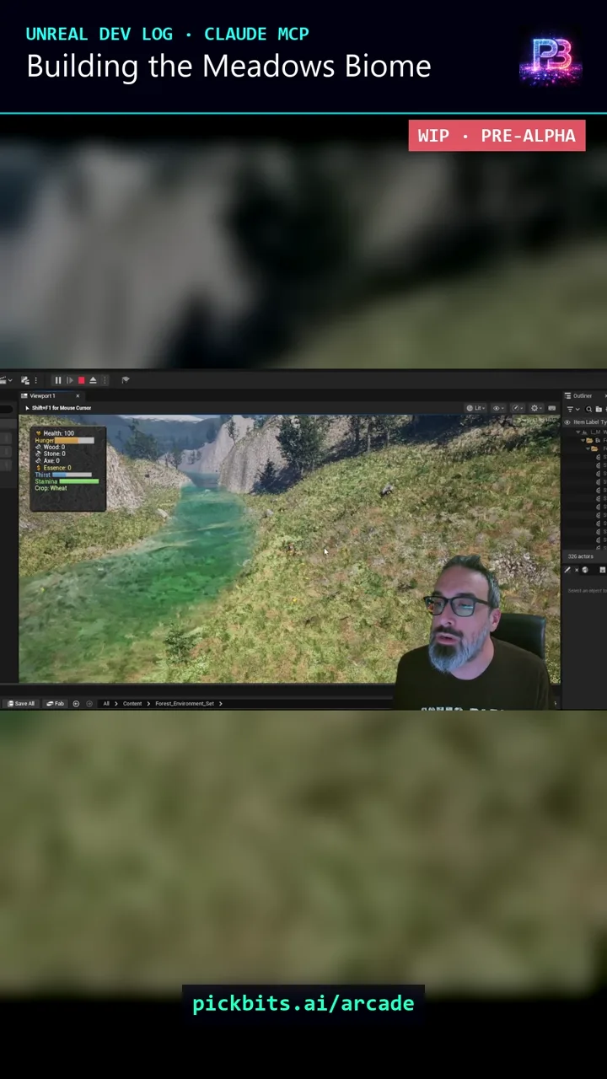Viewport: 607px width, 1079px height.
Task: Click the Hunger bar in game HUD
Action: pyautogui.click(x=74, y=440)
